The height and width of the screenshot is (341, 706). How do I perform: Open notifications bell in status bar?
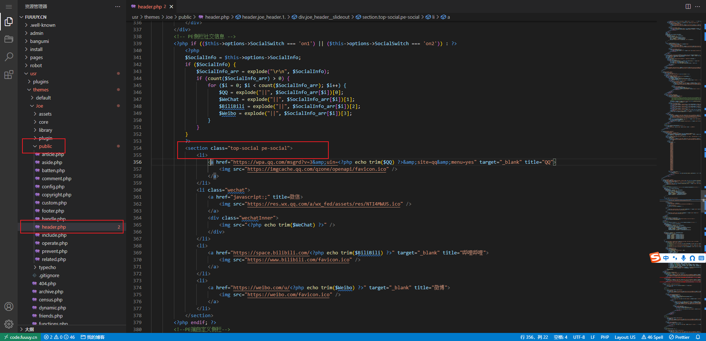click(698, 337)
